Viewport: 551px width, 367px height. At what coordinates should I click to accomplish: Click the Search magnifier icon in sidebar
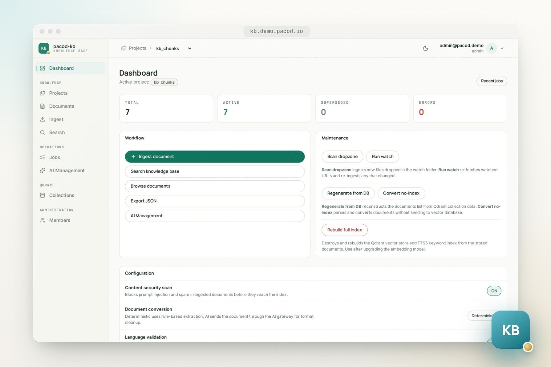pyautogui.click(x=43, y=132)
